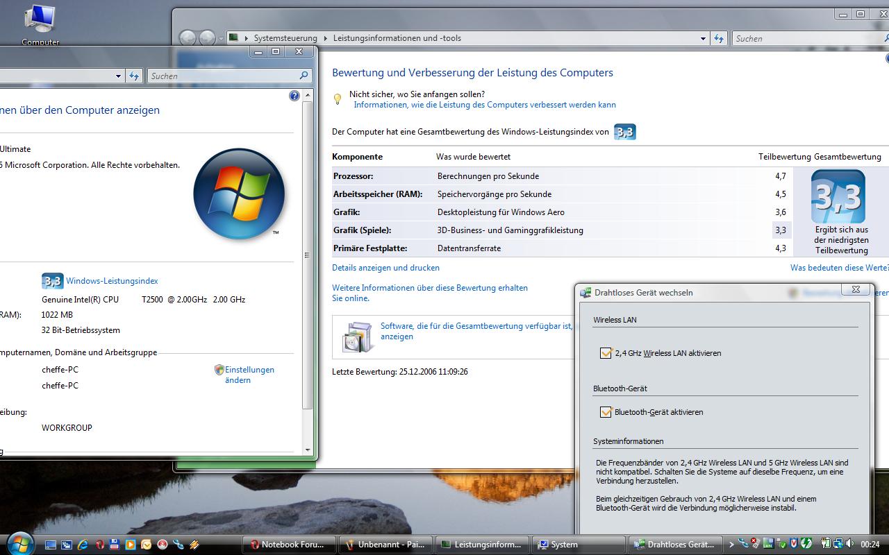889x555 pixels.
Task: Click the power battery tray icon
Action: click(825, 544)
